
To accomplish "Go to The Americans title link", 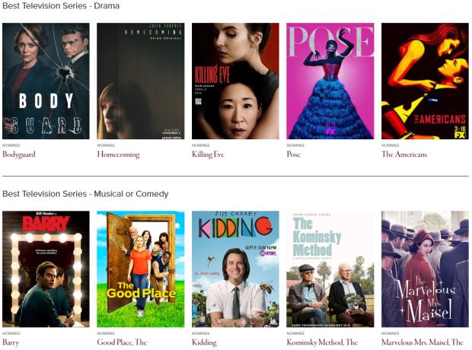I will (404, 154).
